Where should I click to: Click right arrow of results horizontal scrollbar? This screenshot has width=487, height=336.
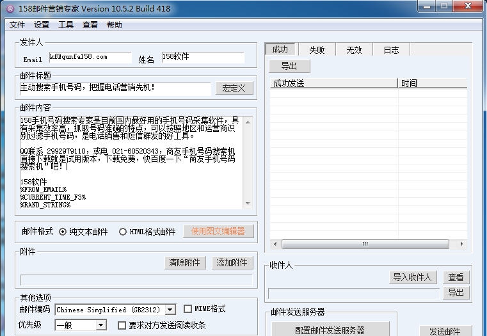462,244
